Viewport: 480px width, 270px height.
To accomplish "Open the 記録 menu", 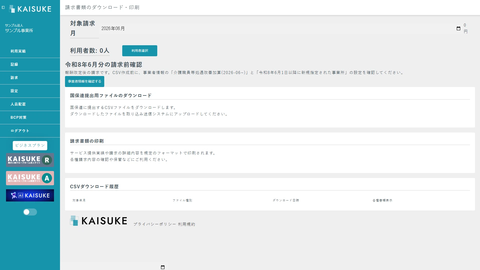I will click(30, 64).
